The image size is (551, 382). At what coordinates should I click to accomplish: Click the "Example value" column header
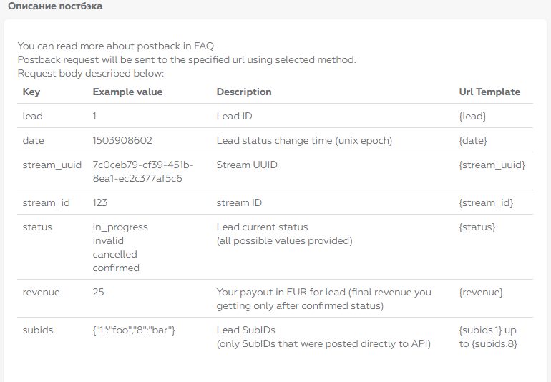point(127,92)
